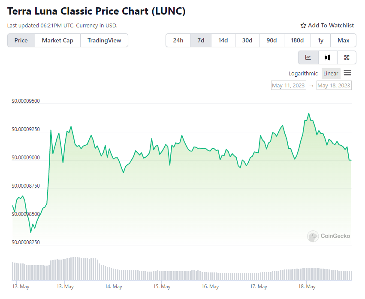Open the May 11, 2023 start date field

click(288, 86)
